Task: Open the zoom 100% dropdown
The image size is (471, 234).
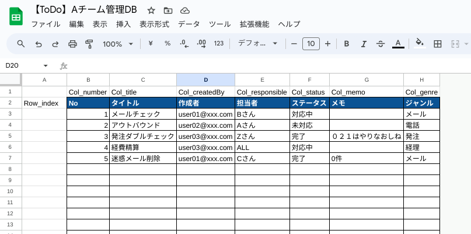Action: pos(118,44)
